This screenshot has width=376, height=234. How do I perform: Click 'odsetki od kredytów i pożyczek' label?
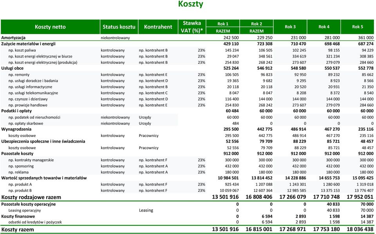click(x=35, y=222)
